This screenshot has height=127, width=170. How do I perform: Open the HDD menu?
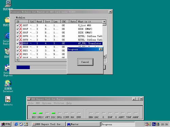click(38, 103)
